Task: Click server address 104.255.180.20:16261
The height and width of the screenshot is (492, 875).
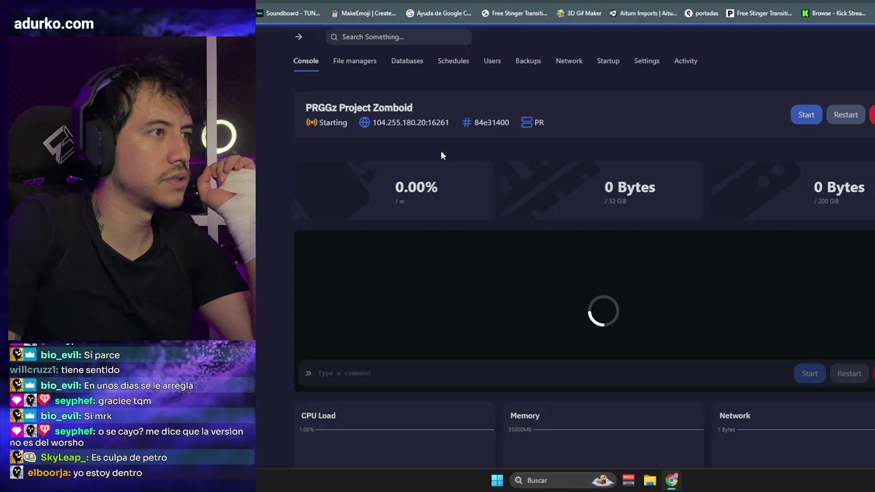Action: pos(411,122)
